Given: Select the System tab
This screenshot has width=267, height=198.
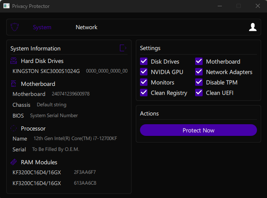Looking at the screenshot, I should tap(42, 27).
